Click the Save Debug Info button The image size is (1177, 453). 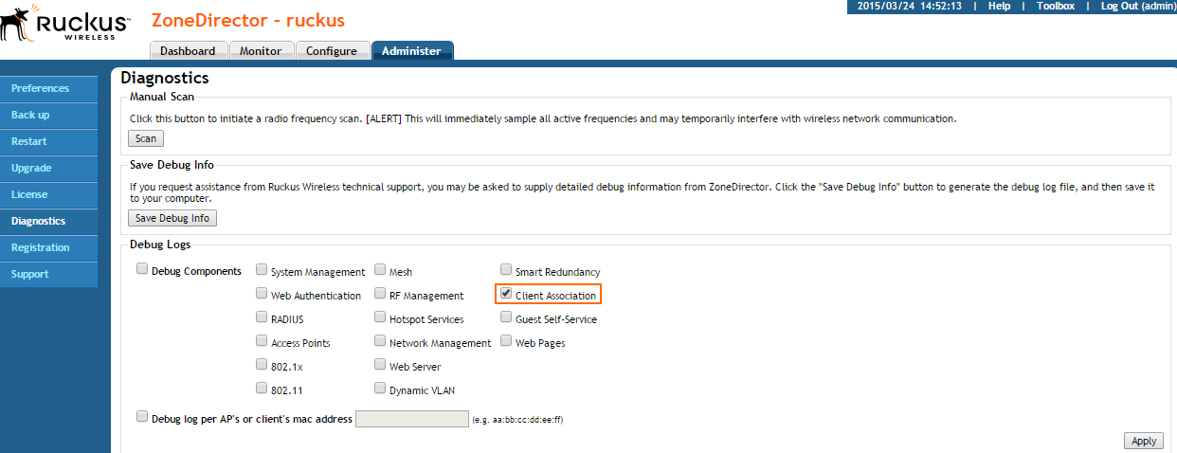tap(172, 218)
